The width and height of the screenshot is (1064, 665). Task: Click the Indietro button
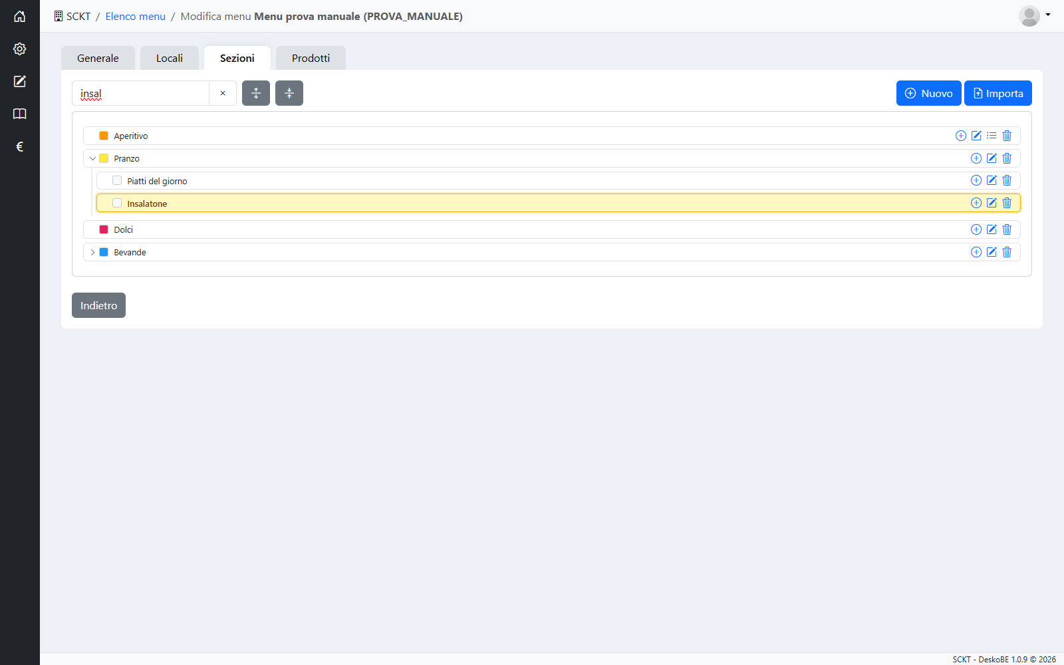[x=98, y=305]
